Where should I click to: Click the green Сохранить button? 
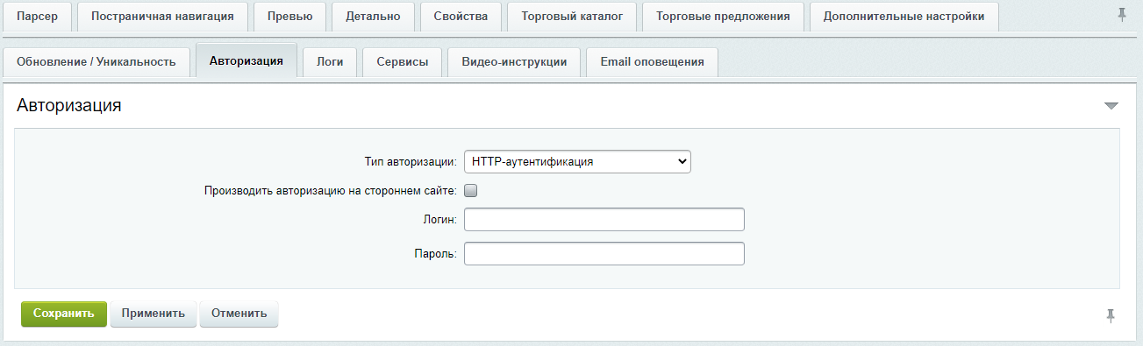64,314
